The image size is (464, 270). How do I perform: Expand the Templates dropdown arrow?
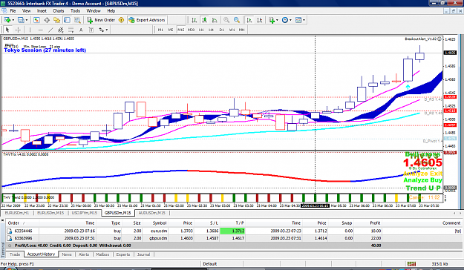click(x=304, y=20)
